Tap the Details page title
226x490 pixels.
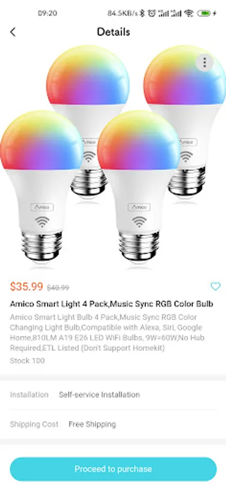point(113,32)
